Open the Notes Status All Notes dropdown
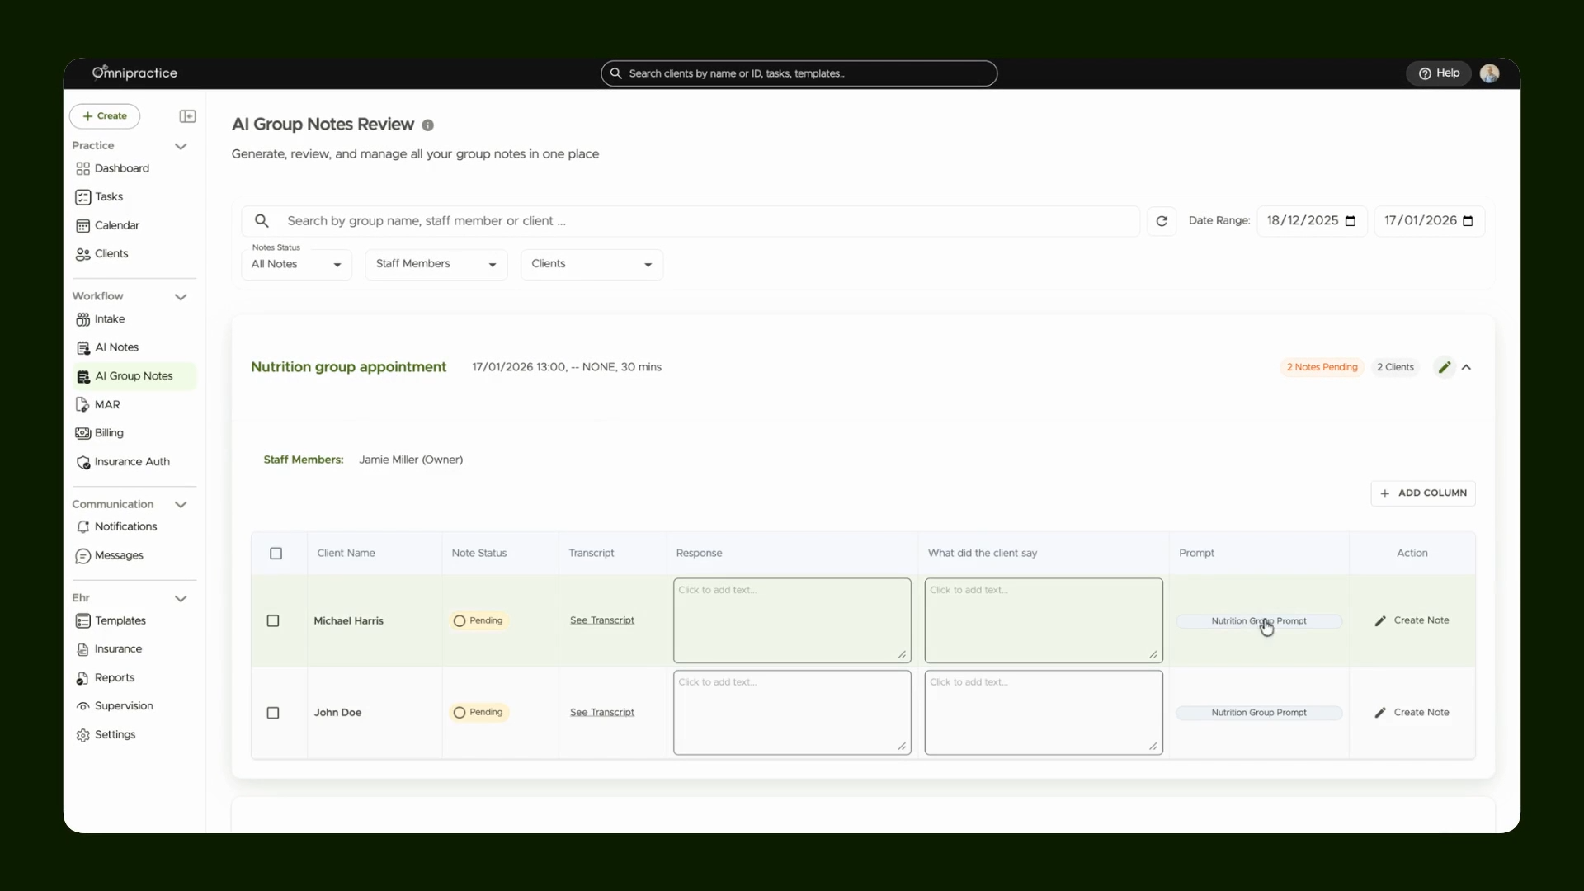The height and width of the screenshot is (891, 1584). pos(297,264)
